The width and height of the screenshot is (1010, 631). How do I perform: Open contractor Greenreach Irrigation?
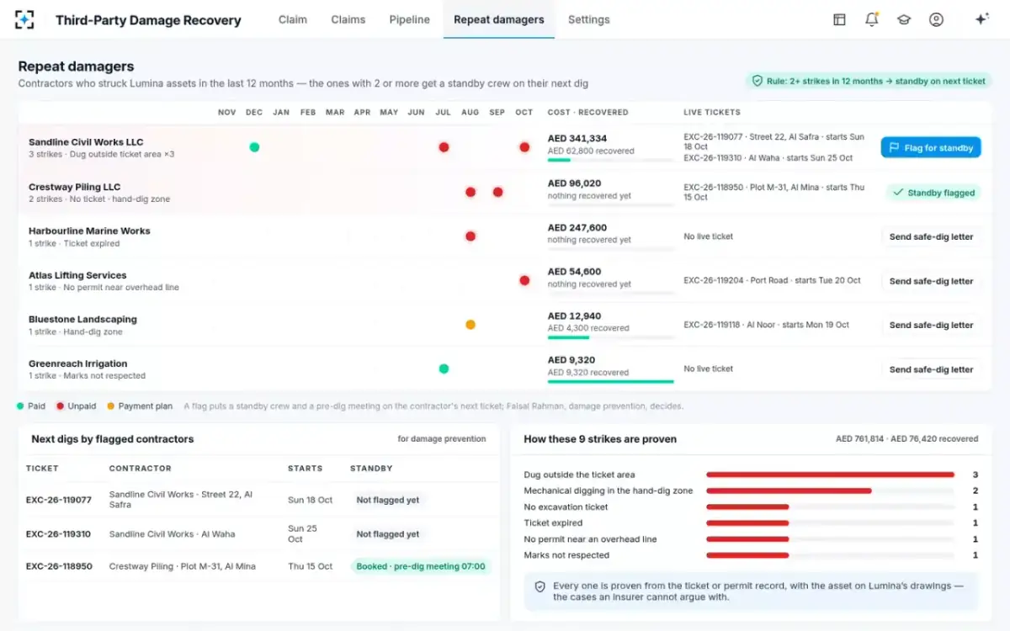78,363
